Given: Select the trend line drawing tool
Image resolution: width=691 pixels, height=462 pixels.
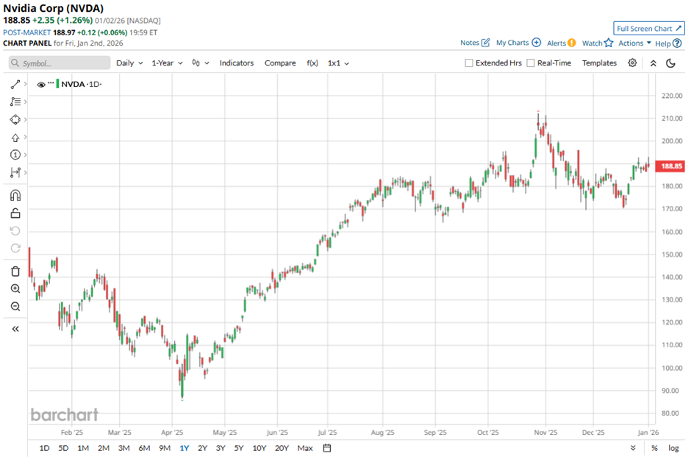Looking at the screenshot, I should click(x=15, y=84).
